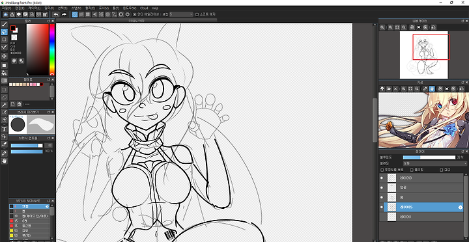The image size is (469, 242).
Task: Open settings gear of the selected layer
Action: click(461, 207)
